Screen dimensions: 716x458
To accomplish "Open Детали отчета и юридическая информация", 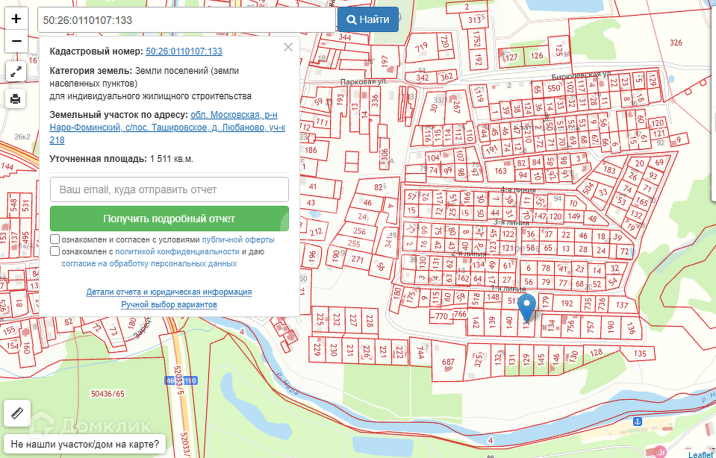I will click(x=169, y=292).
